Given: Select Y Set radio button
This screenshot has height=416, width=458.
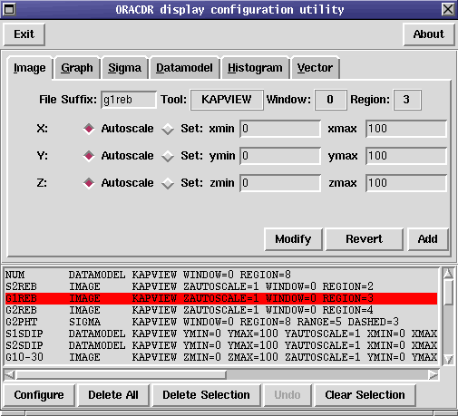Looking at the screenshot, I should click(168, 156).
